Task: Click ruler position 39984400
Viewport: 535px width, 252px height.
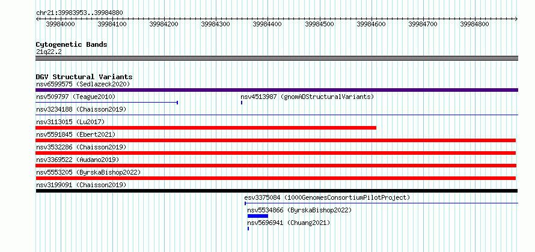Action: click(x=267, y=24)
